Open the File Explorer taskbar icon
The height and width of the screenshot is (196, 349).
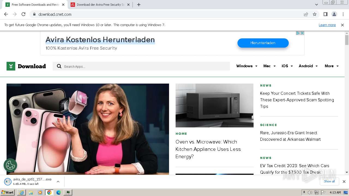click(31, 192)
